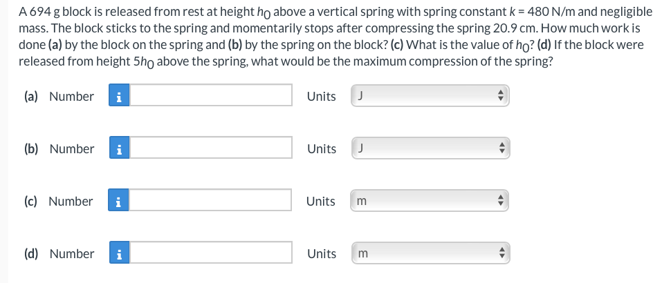
Task: Click the arrows on part (b) units selector
Action: tap(502, 149)
